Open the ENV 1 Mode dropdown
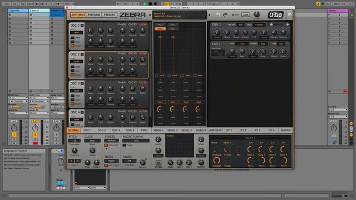The width and height of the screenshot is (356, 200). pos(259,24)
